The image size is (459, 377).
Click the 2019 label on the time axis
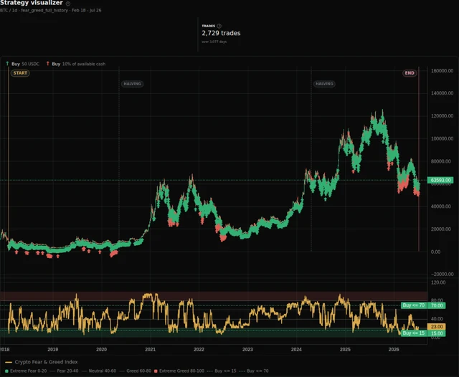52,349
